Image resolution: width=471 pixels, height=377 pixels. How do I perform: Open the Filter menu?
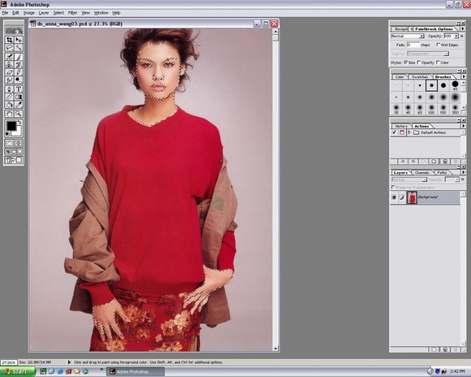pyautogui.click(x=72, y=13)
